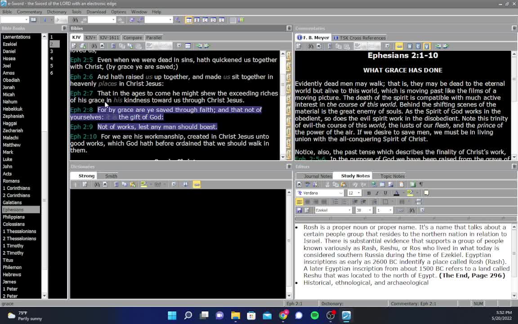Click search binoculars in main toolbar
Screen dimensions: 518x324
75,20
